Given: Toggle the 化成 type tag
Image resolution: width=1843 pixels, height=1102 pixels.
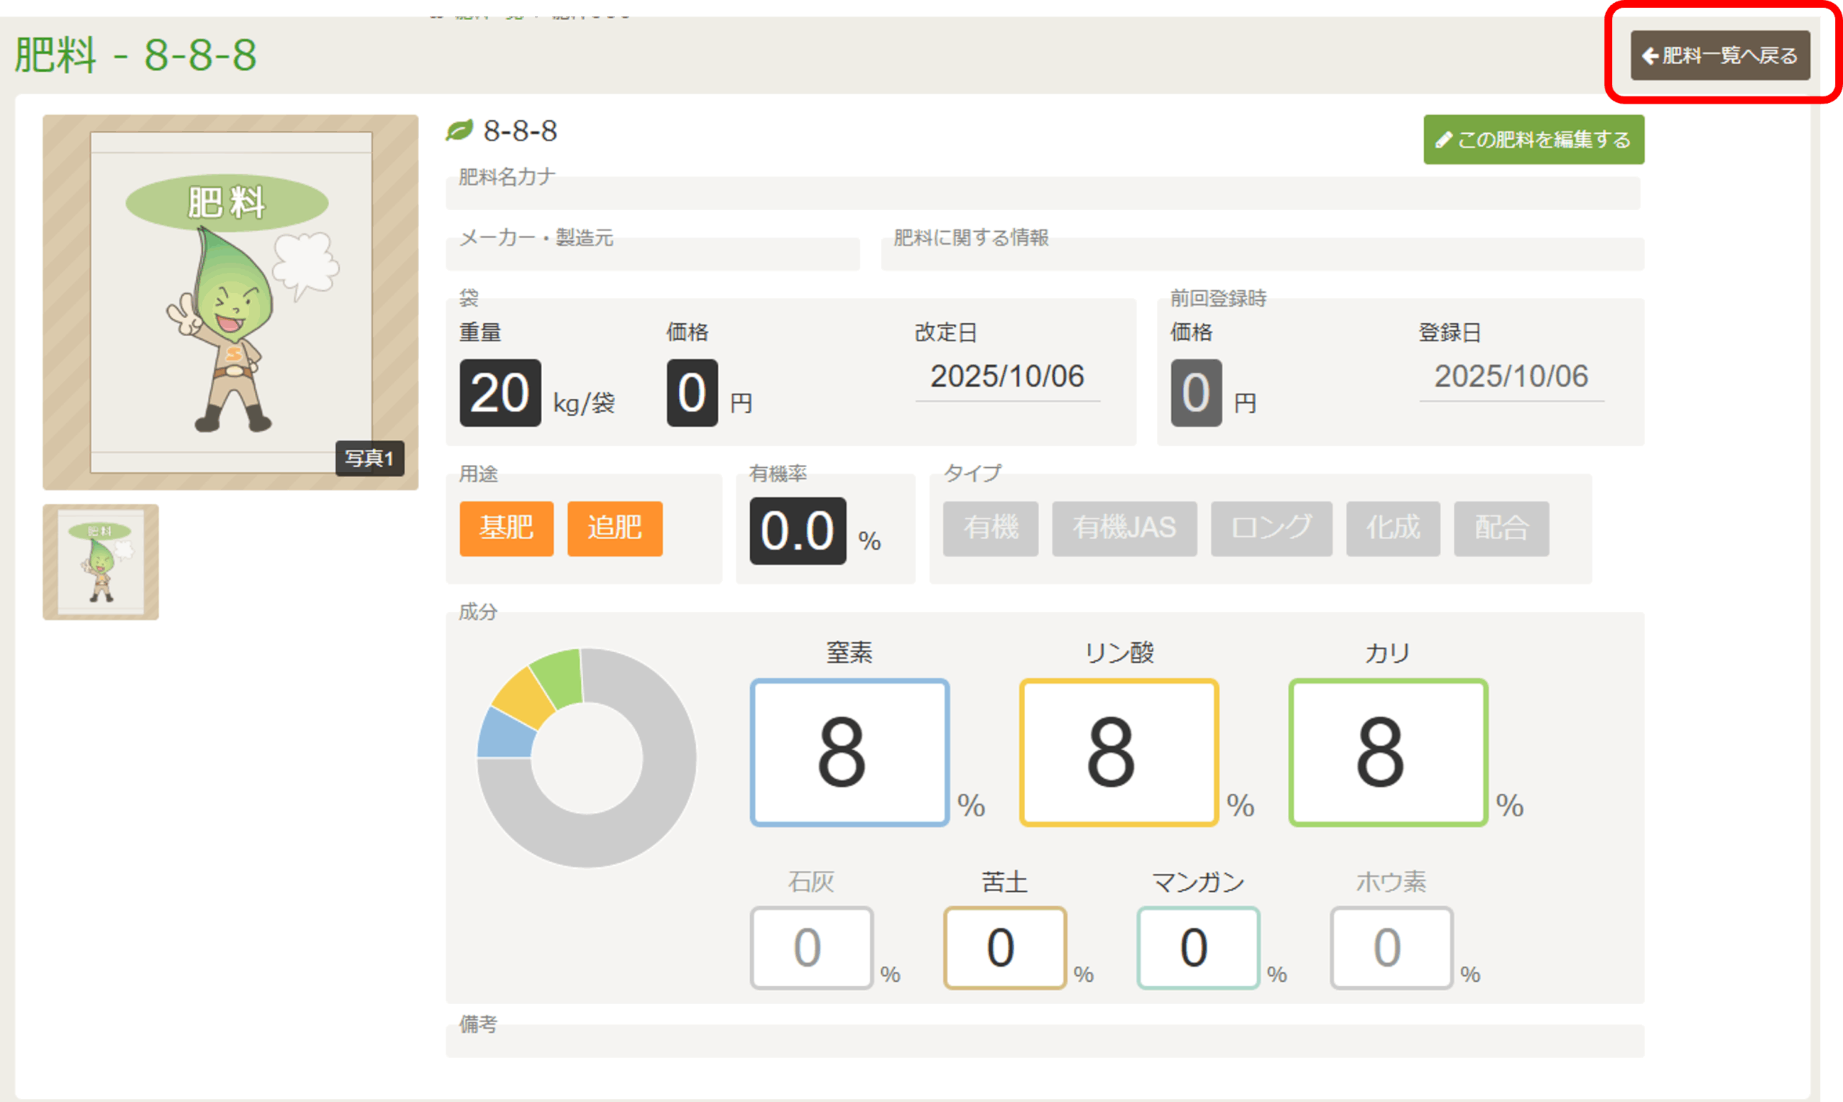Looking at the screenshot, I should 1392,528.
